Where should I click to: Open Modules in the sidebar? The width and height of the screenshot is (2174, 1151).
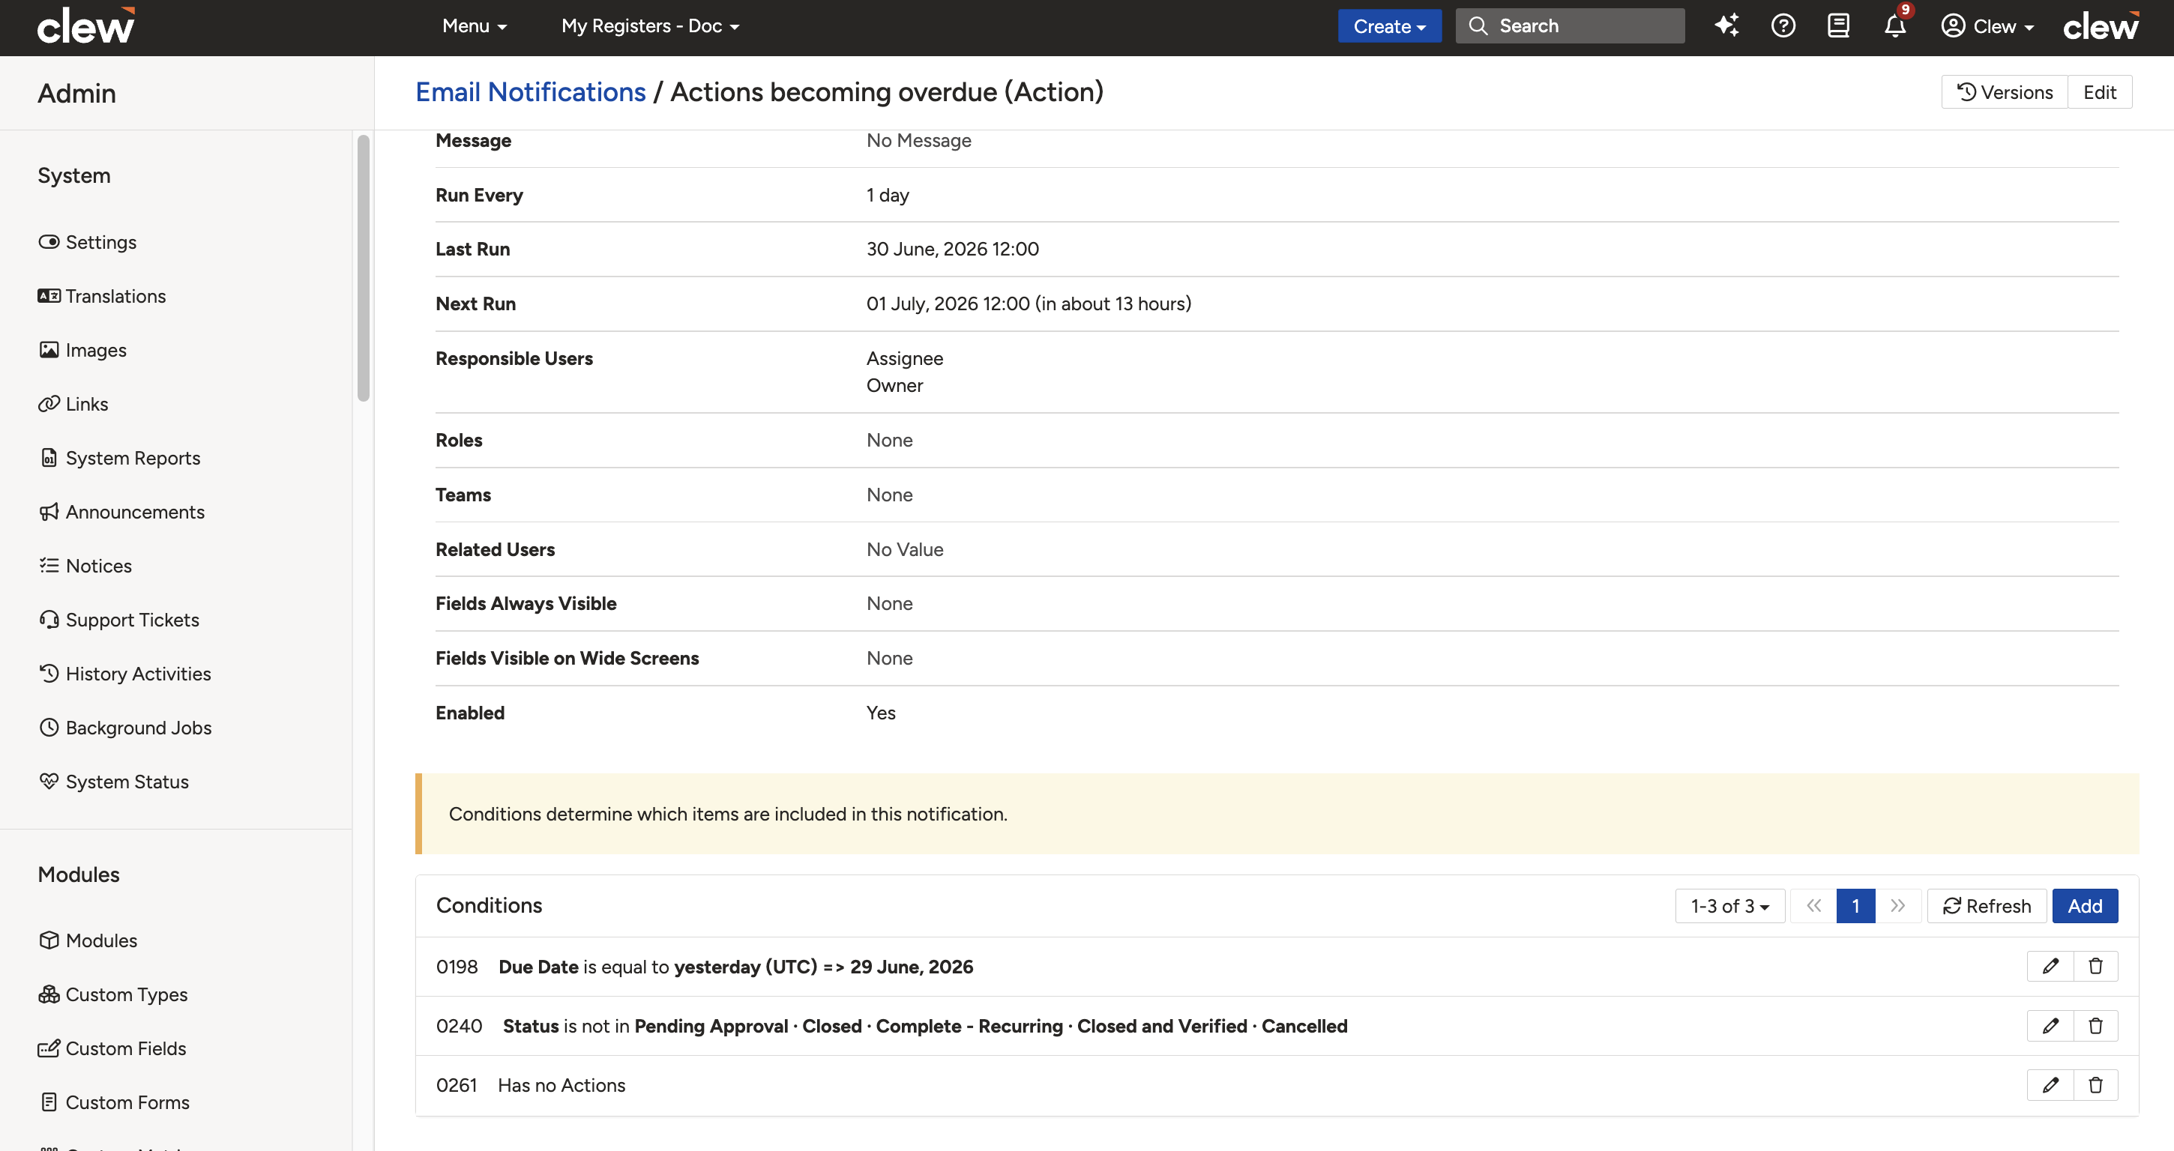click(x=88, y=941)
